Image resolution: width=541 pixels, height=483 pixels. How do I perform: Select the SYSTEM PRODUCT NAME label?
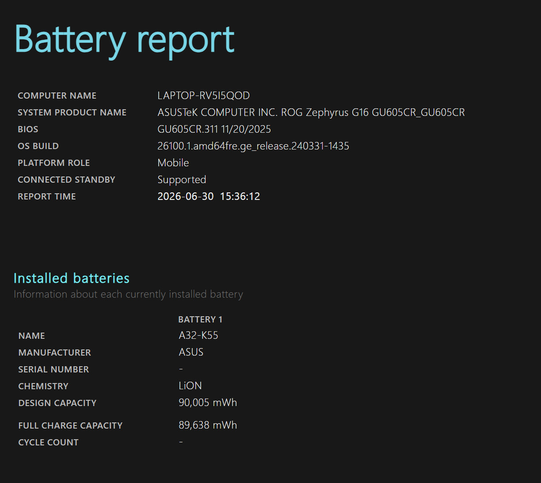click(72, 112)
